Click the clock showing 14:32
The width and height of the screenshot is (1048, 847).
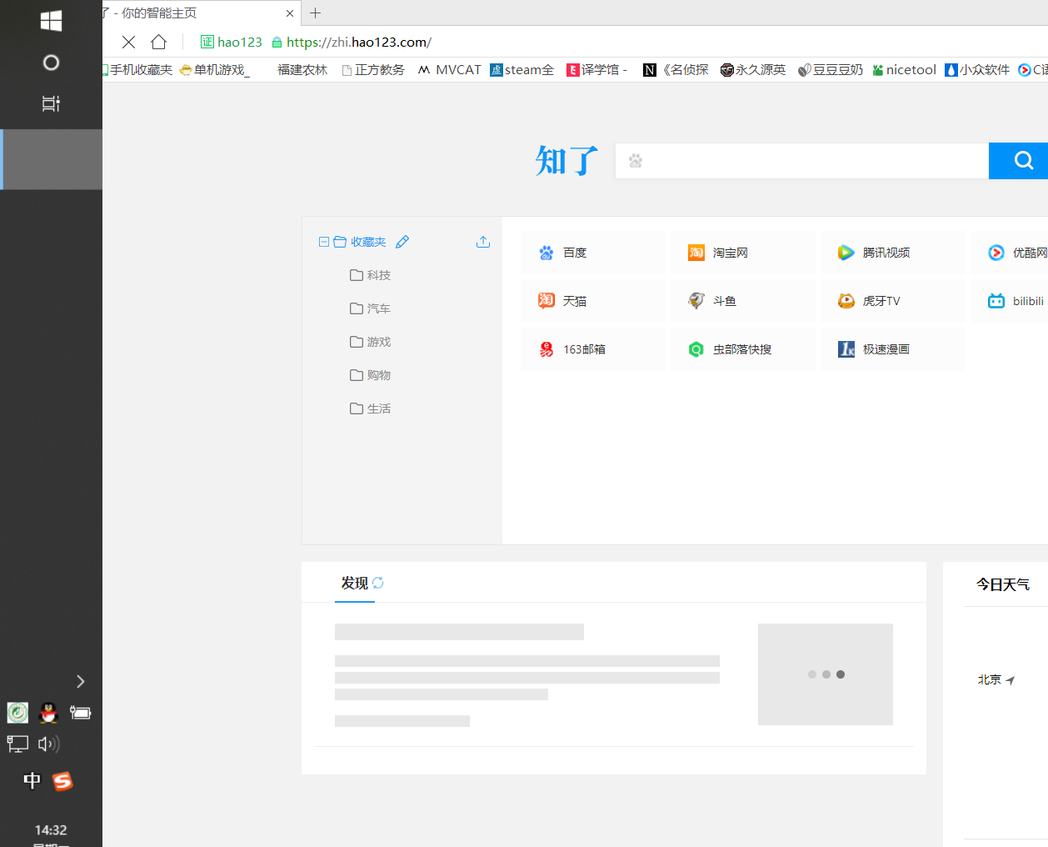coord(51,830)
